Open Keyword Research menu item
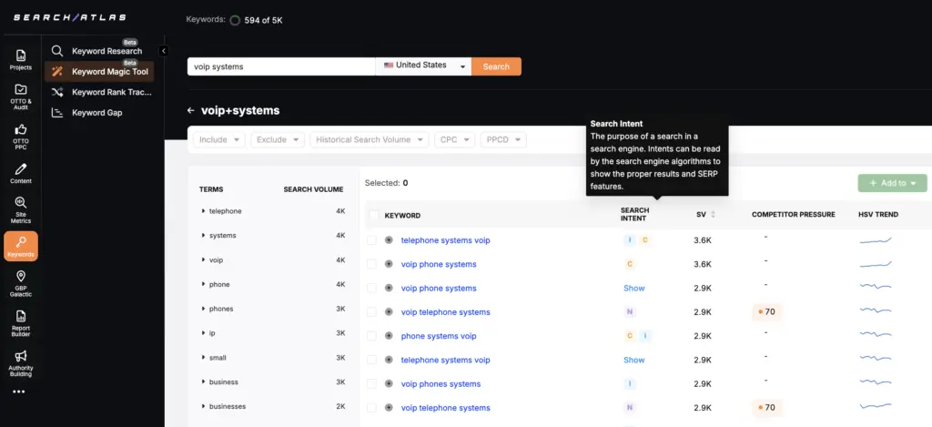The width and height of the screenshot is (932, 427). pos(98,51)
